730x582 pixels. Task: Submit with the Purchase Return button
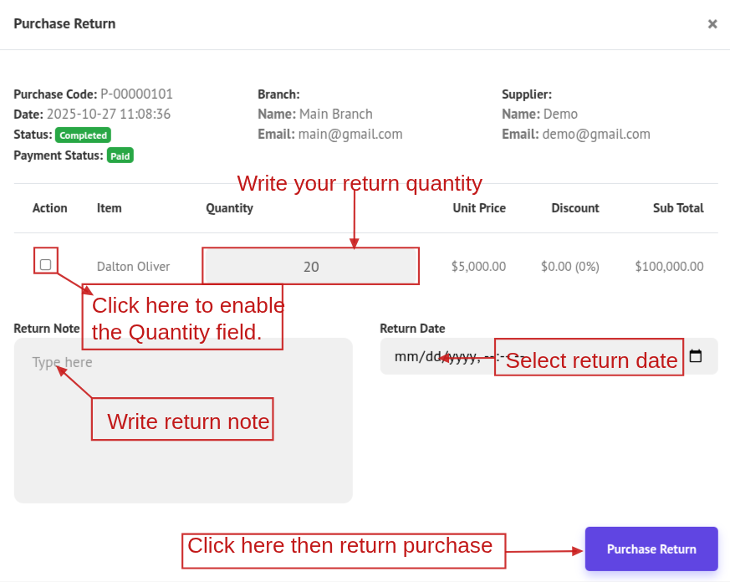click(651, 549)
